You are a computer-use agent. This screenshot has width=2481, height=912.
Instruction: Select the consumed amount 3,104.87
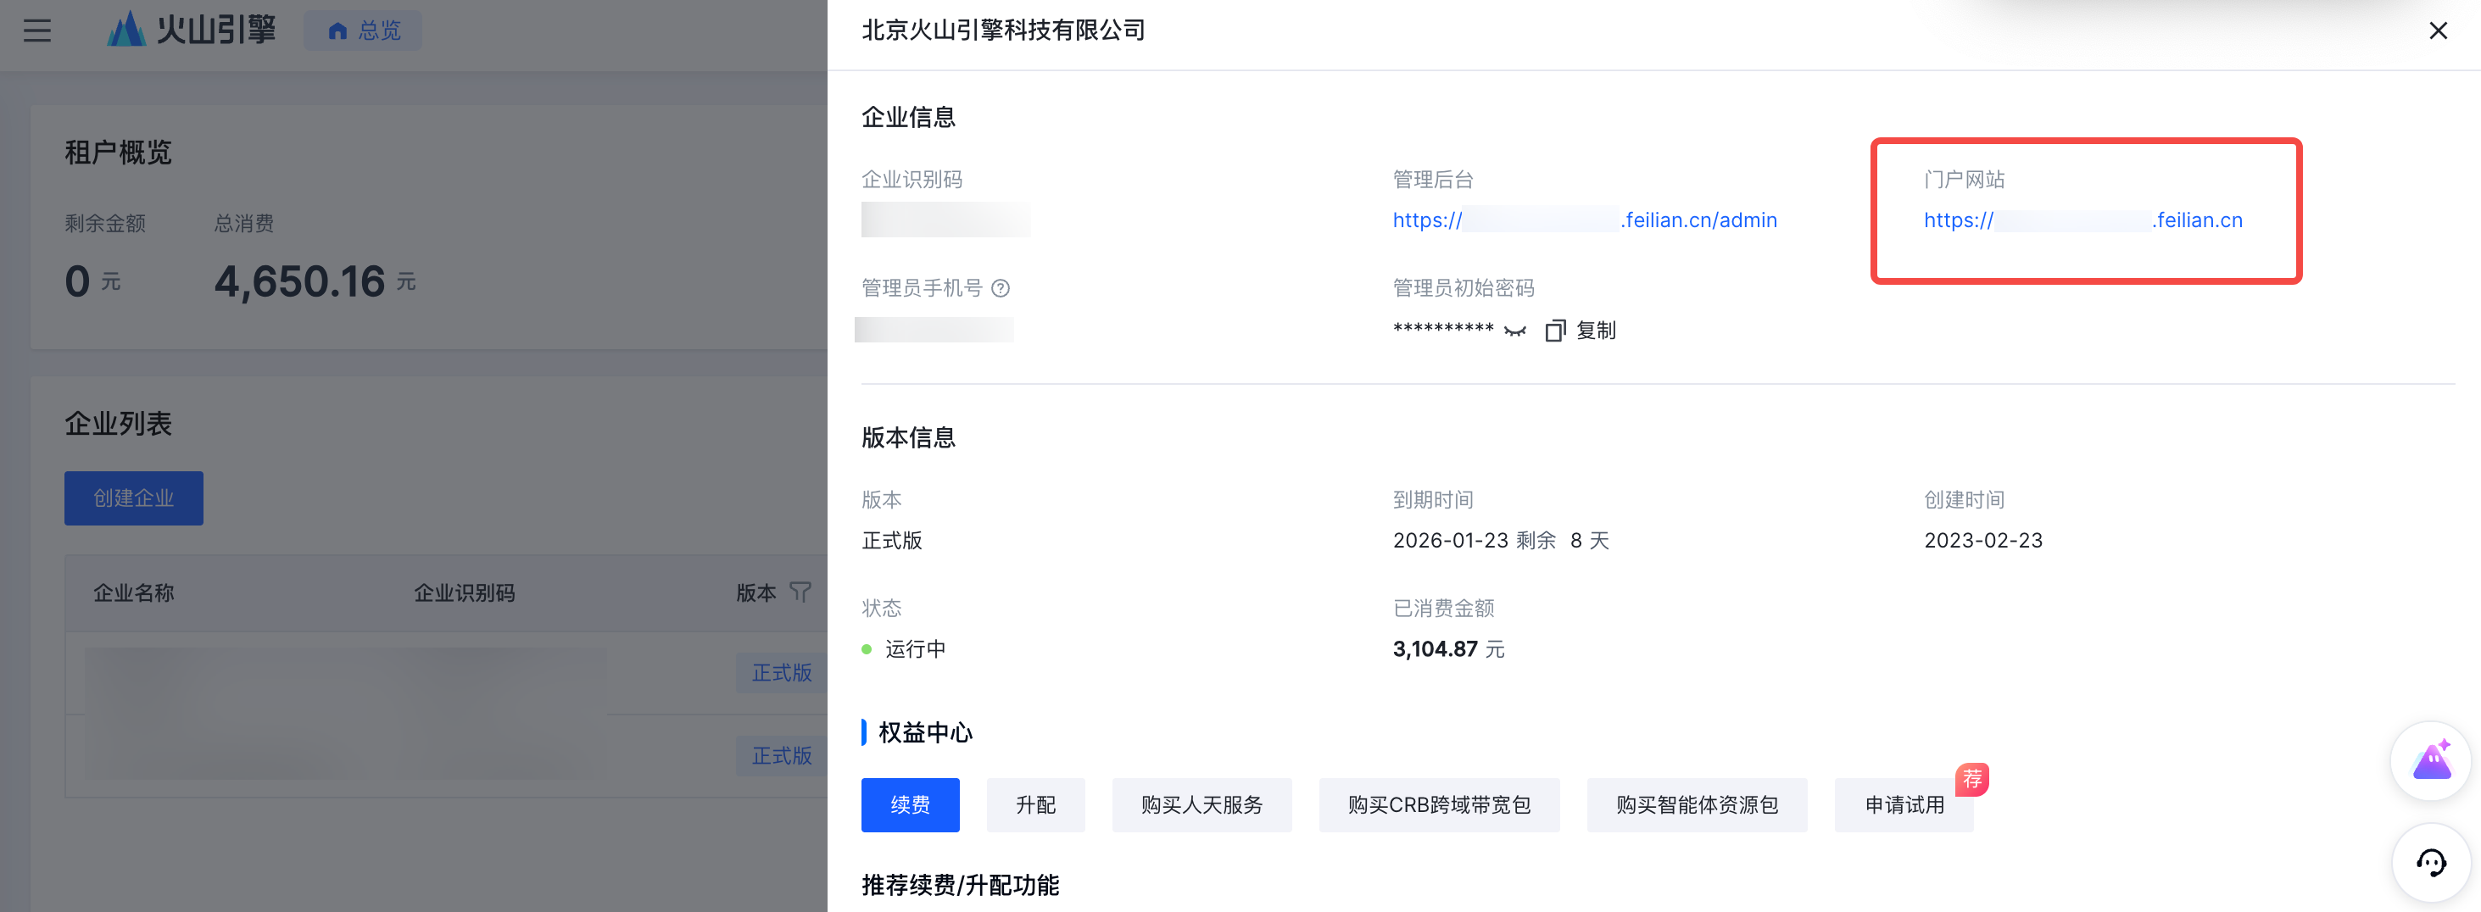(1435, 649)
